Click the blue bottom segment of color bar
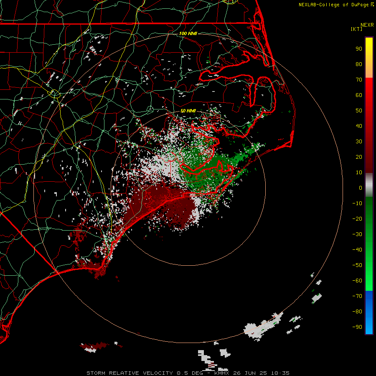This screenshot has height=376, width=376. (x=369, y=312)
